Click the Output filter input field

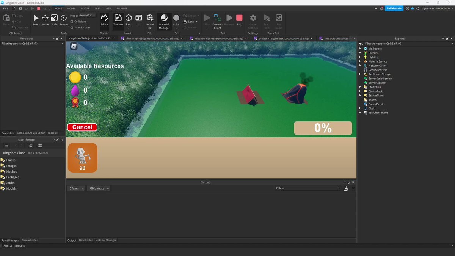click(308, 188)
